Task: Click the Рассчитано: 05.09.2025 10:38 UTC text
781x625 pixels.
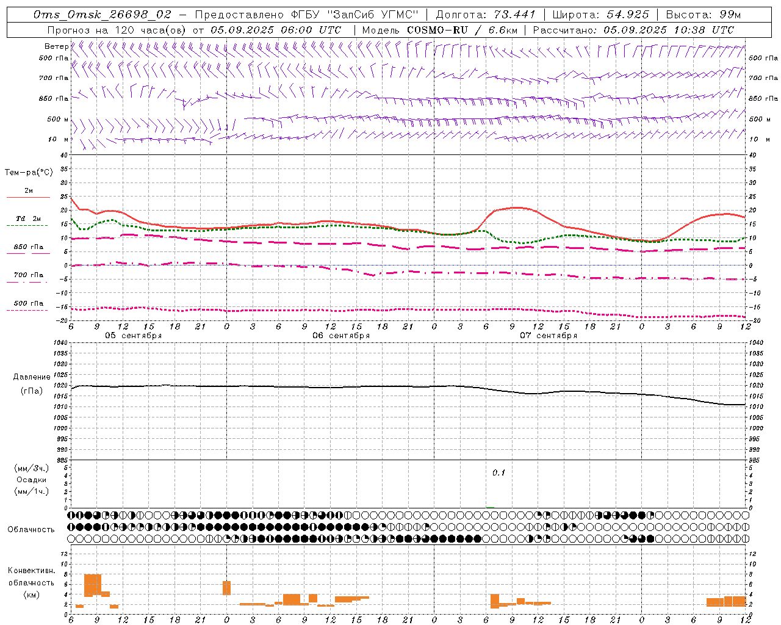Action: pos(633,30)
